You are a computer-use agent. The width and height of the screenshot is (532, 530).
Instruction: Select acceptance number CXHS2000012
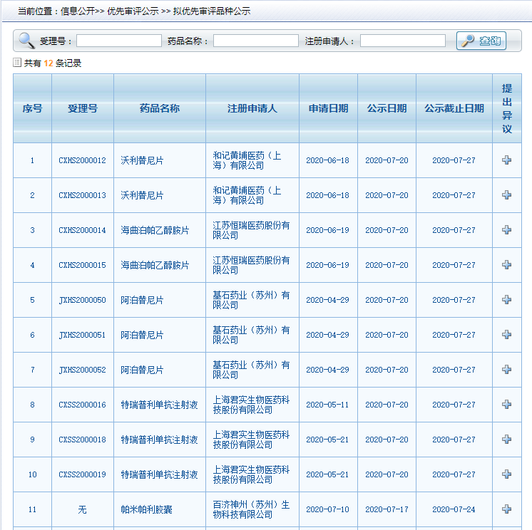(83, 160)
